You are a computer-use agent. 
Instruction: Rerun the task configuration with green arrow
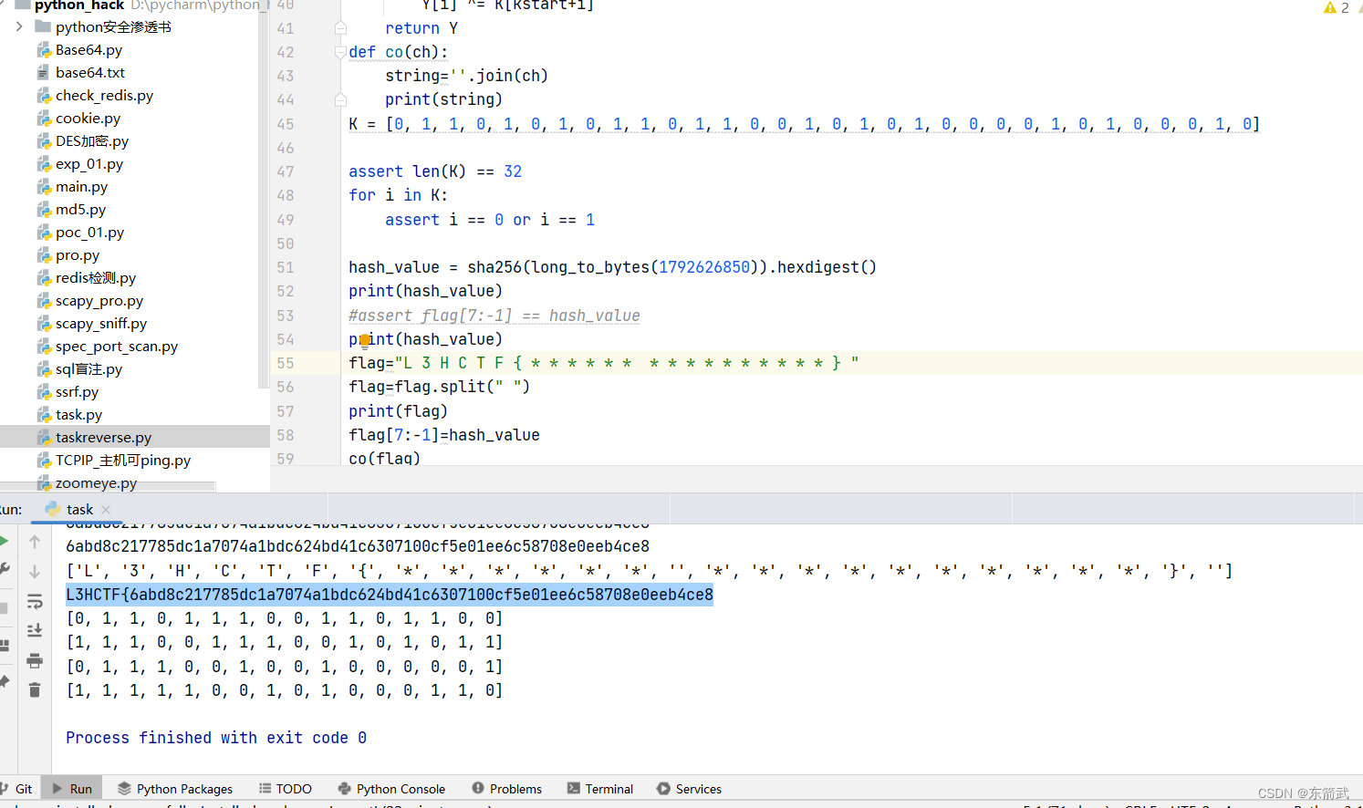(x=5, y=540)
